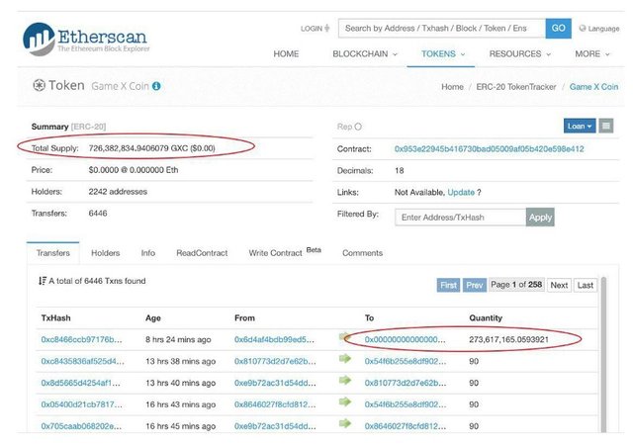Click the Holders value 2242 addresses

pos(118,192)
